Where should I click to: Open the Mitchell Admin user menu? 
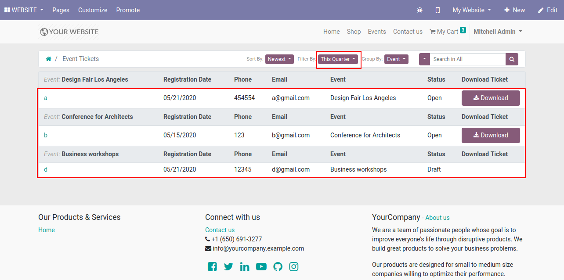[498, 32]
